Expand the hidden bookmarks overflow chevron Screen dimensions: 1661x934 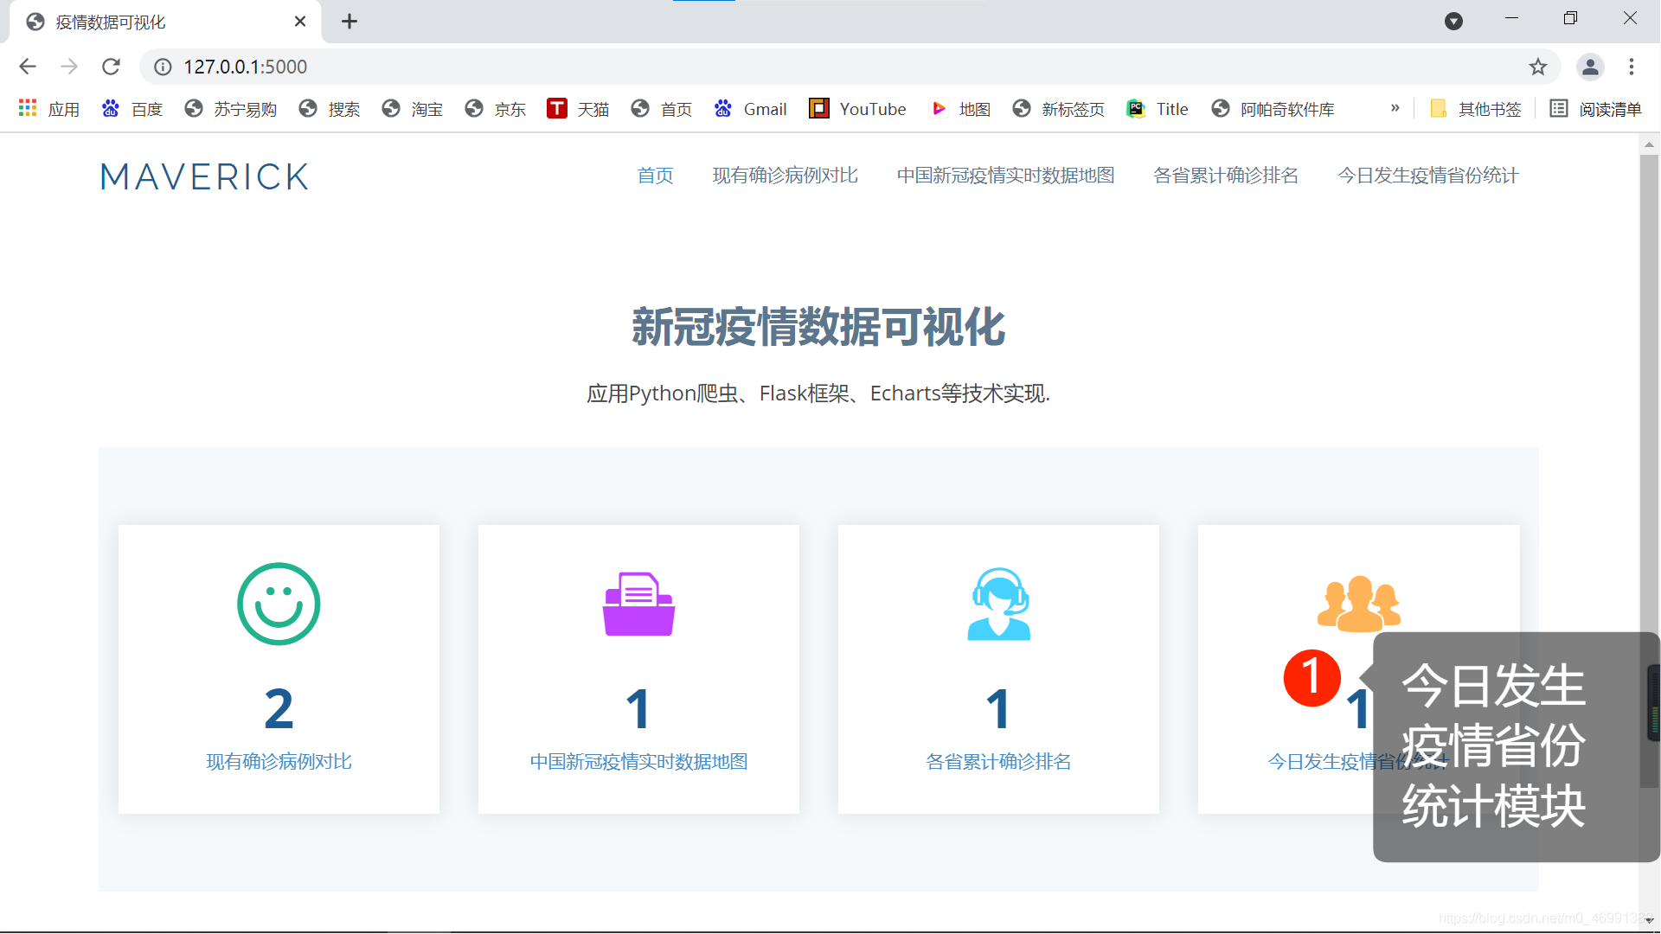[x=1395, y=108]
